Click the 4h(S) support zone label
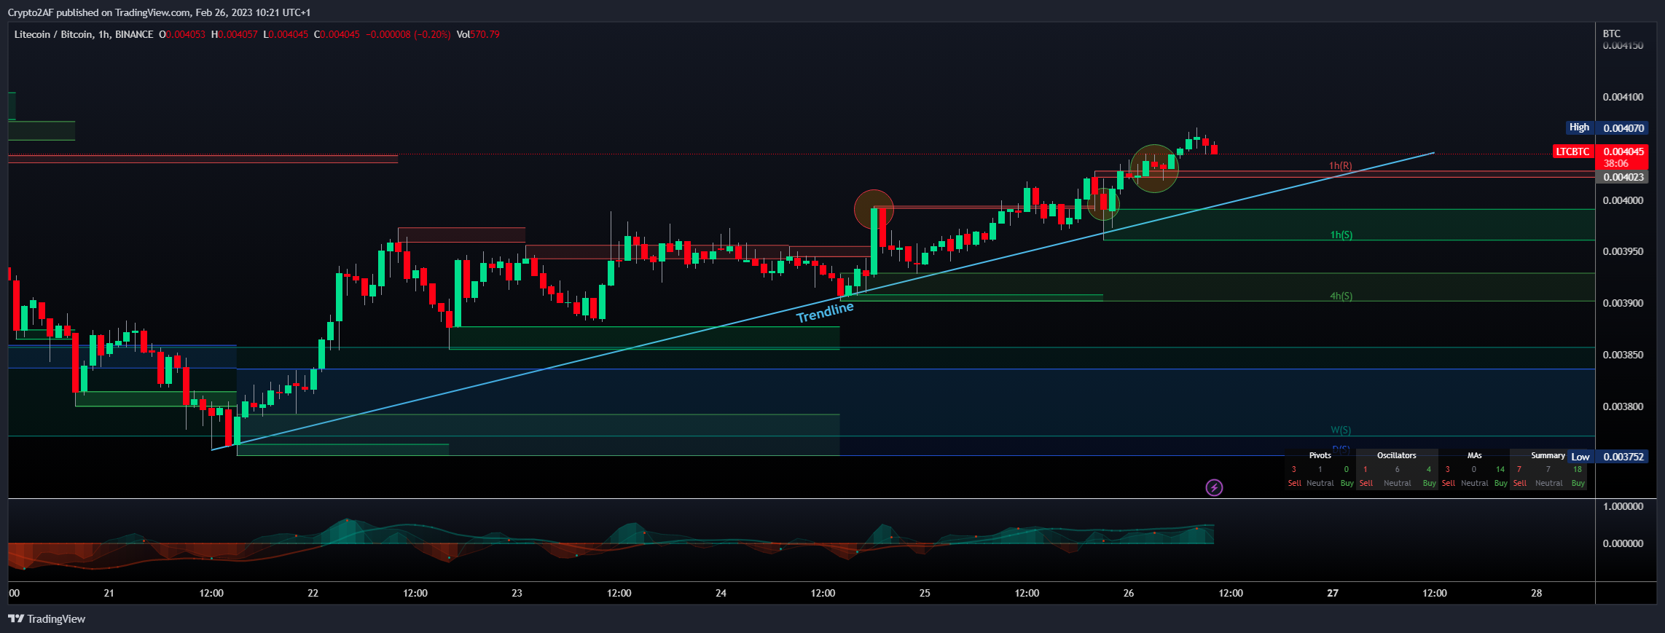The width and height of the screenshot is (1665, 633). (1341, 296)
